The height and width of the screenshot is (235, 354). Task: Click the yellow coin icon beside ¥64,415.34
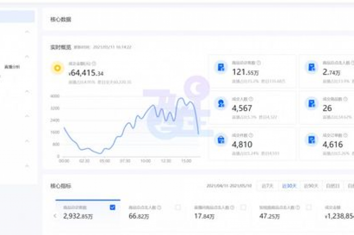(x=57, y=68)
